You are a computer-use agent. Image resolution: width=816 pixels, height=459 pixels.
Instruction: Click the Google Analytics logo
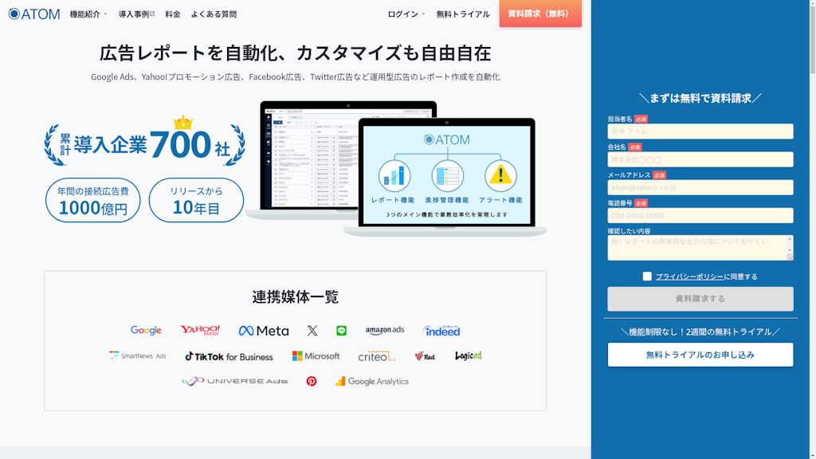pos(372,382)
